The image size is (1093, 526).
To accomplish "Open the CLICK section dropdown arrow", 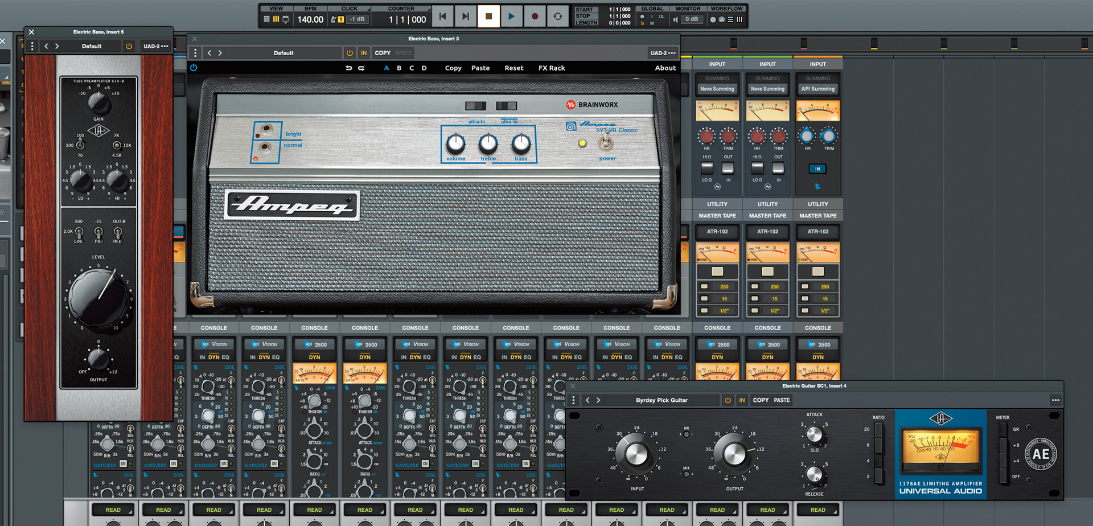I will pyautogui.click(x=369, y=9).
